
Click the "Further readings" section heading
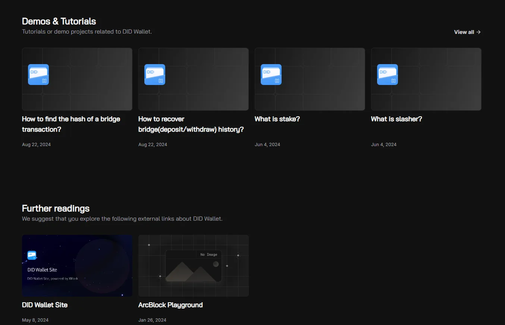56,208
